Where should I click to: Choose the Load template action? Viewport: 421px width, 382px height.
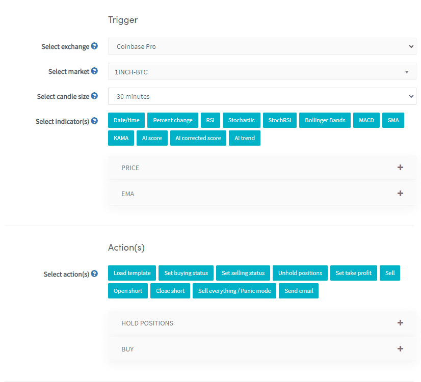coord(132,273)
